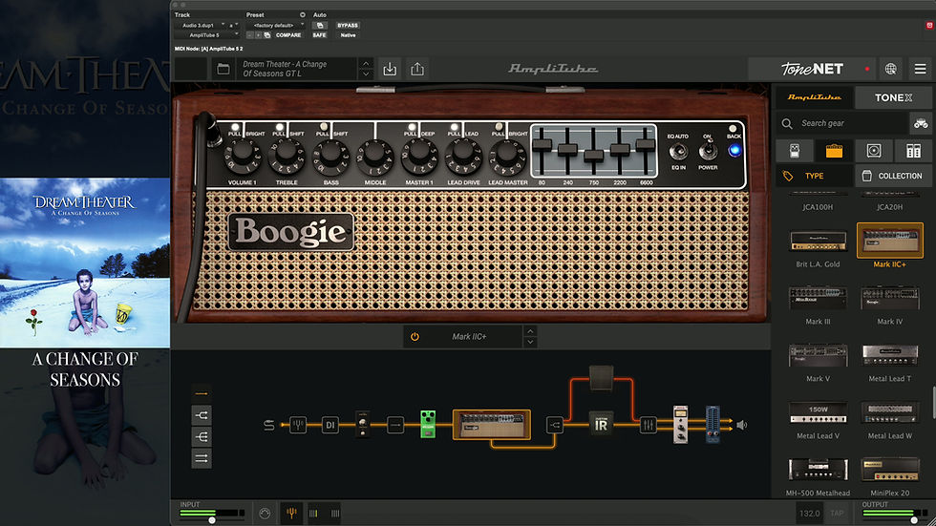This screenshot has height=526, width=936.
Task: Select the white rack compressor unit in chain
Action: tap(680, 424)
